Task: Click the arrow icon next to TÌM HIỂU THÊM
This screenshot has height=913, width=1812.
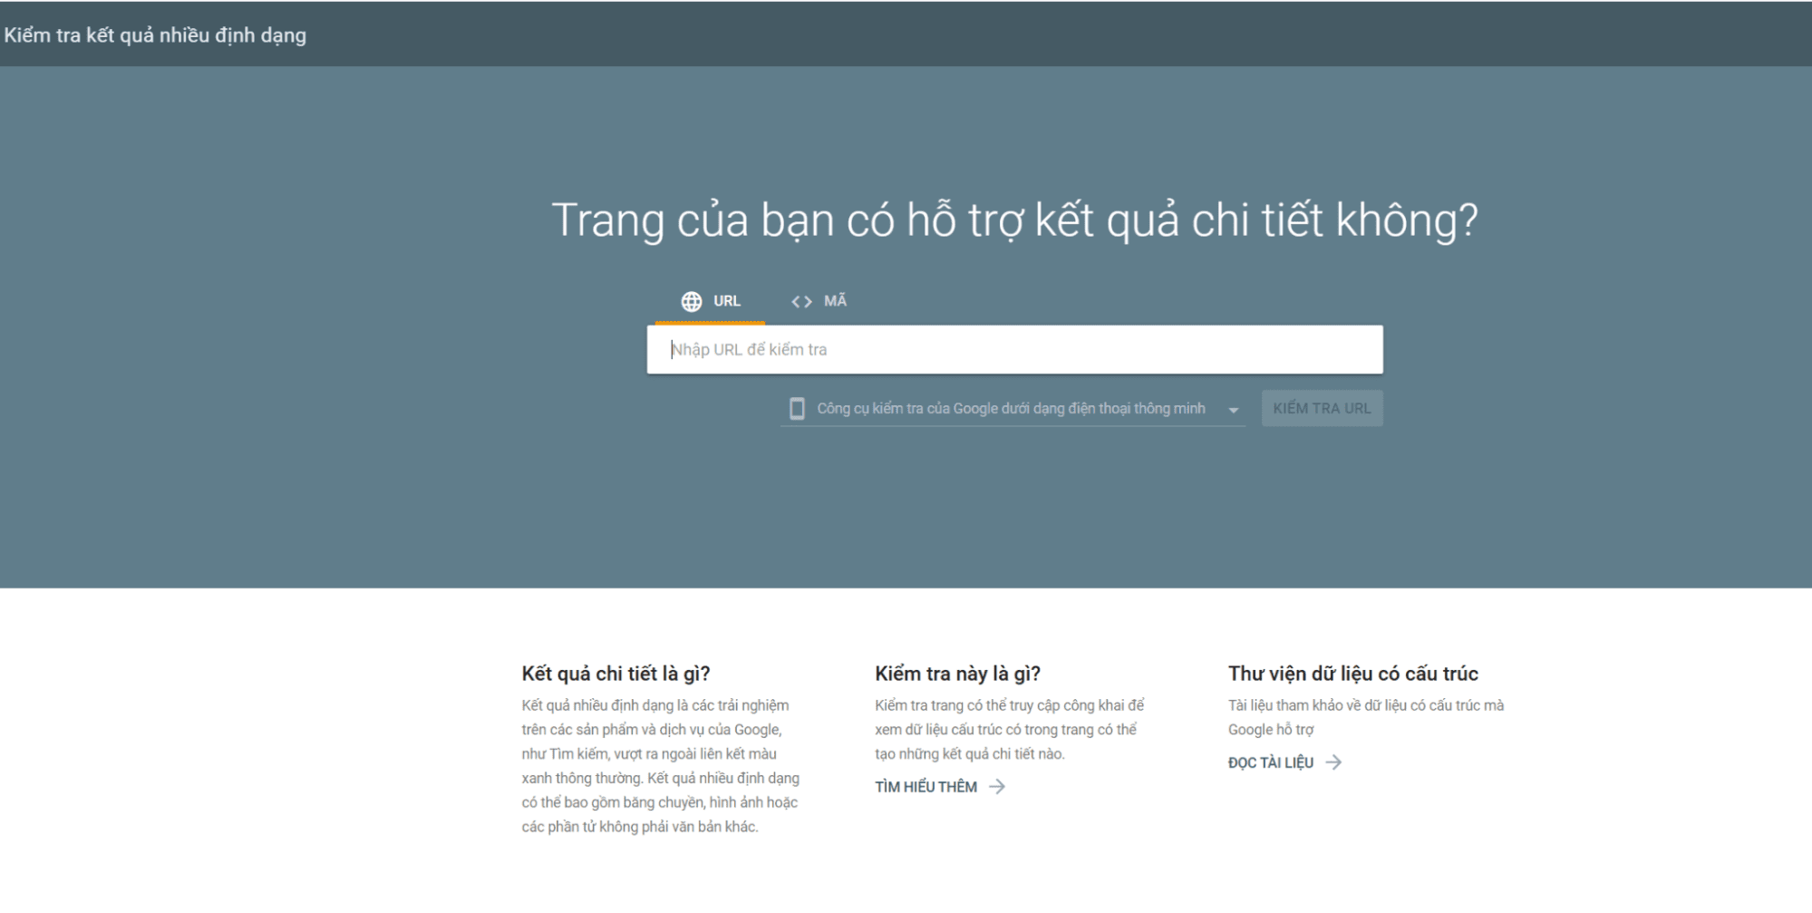Action: click(997, 787)
